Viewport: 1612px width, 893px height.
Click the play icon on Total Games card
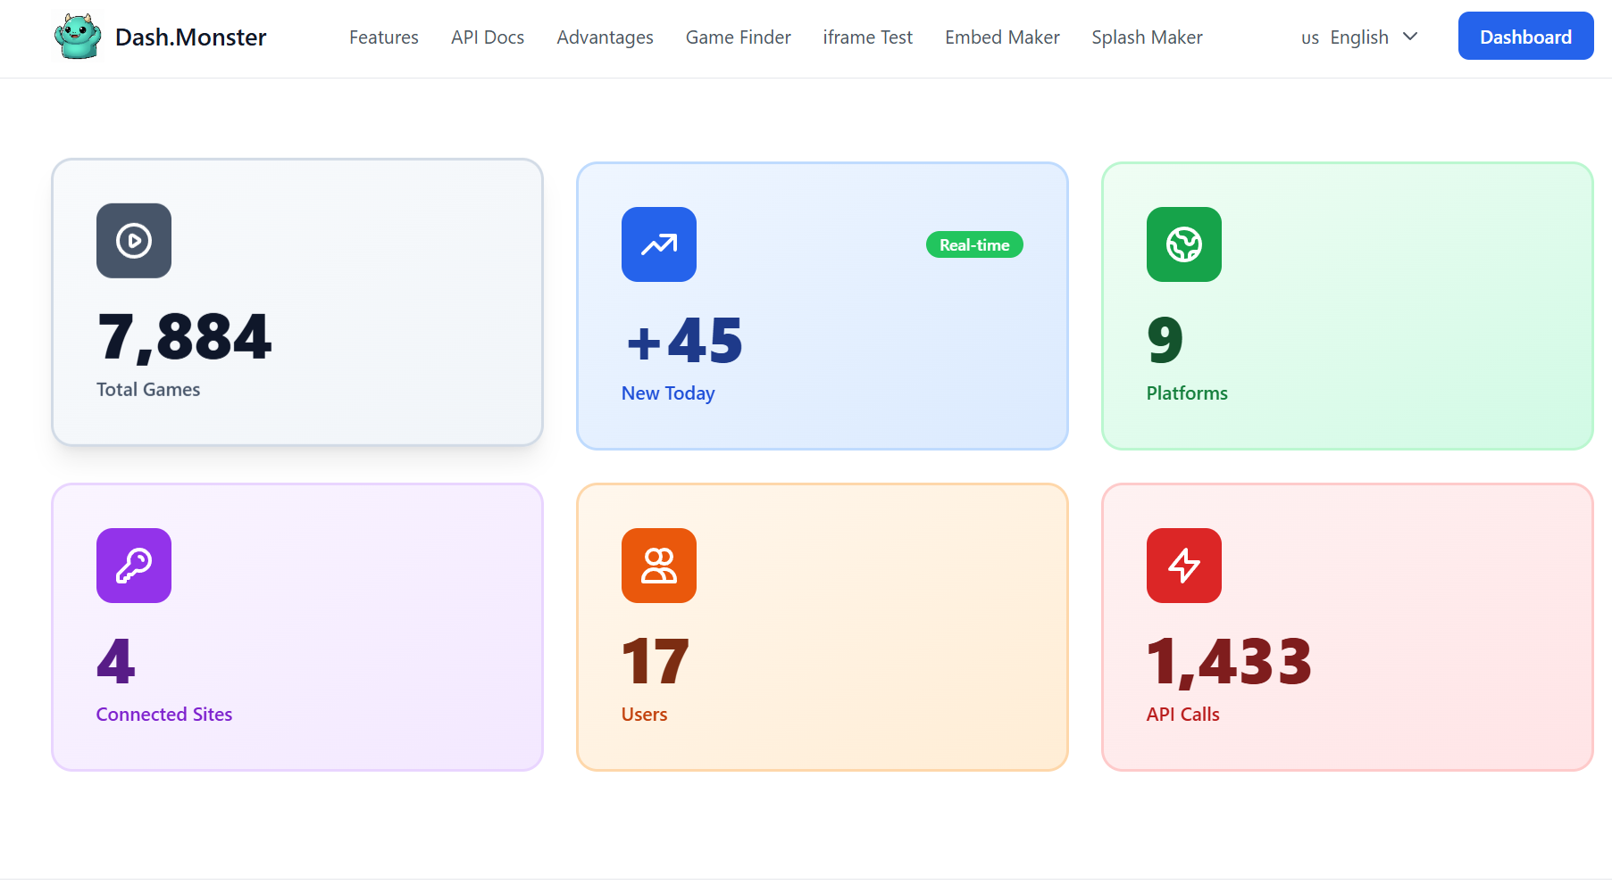pos(134,241)
